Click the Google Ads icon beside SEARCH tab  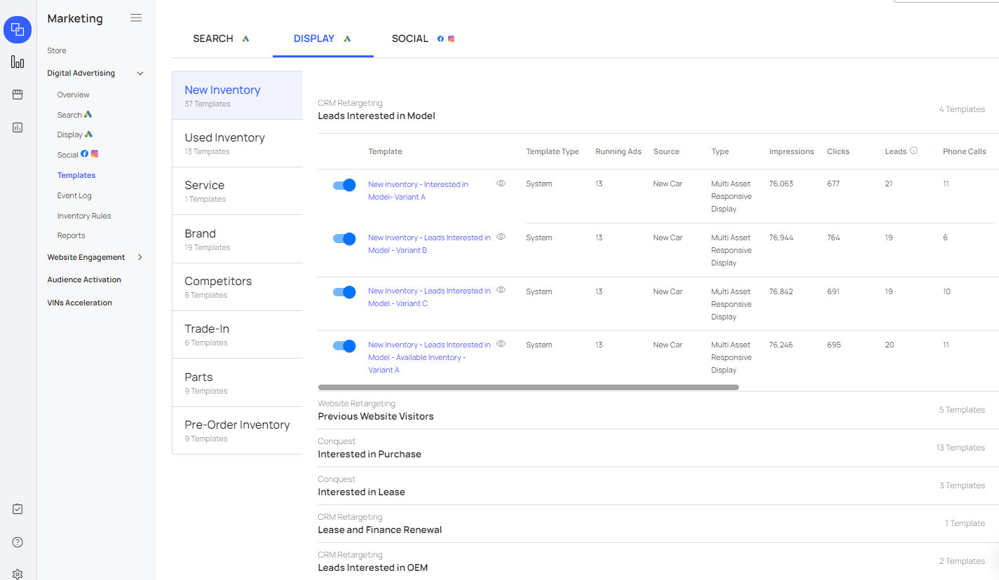[x=245, y=39]
